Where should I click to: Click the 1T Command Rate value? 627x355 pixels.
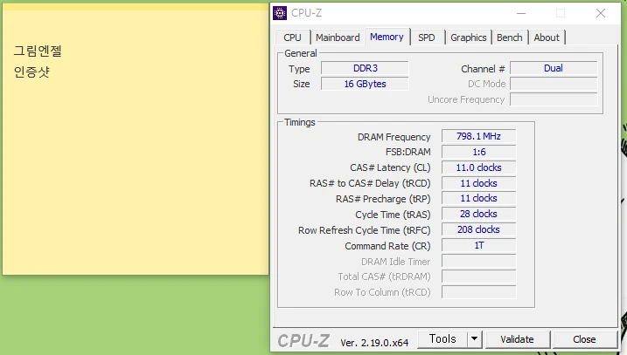click(478, 245)
